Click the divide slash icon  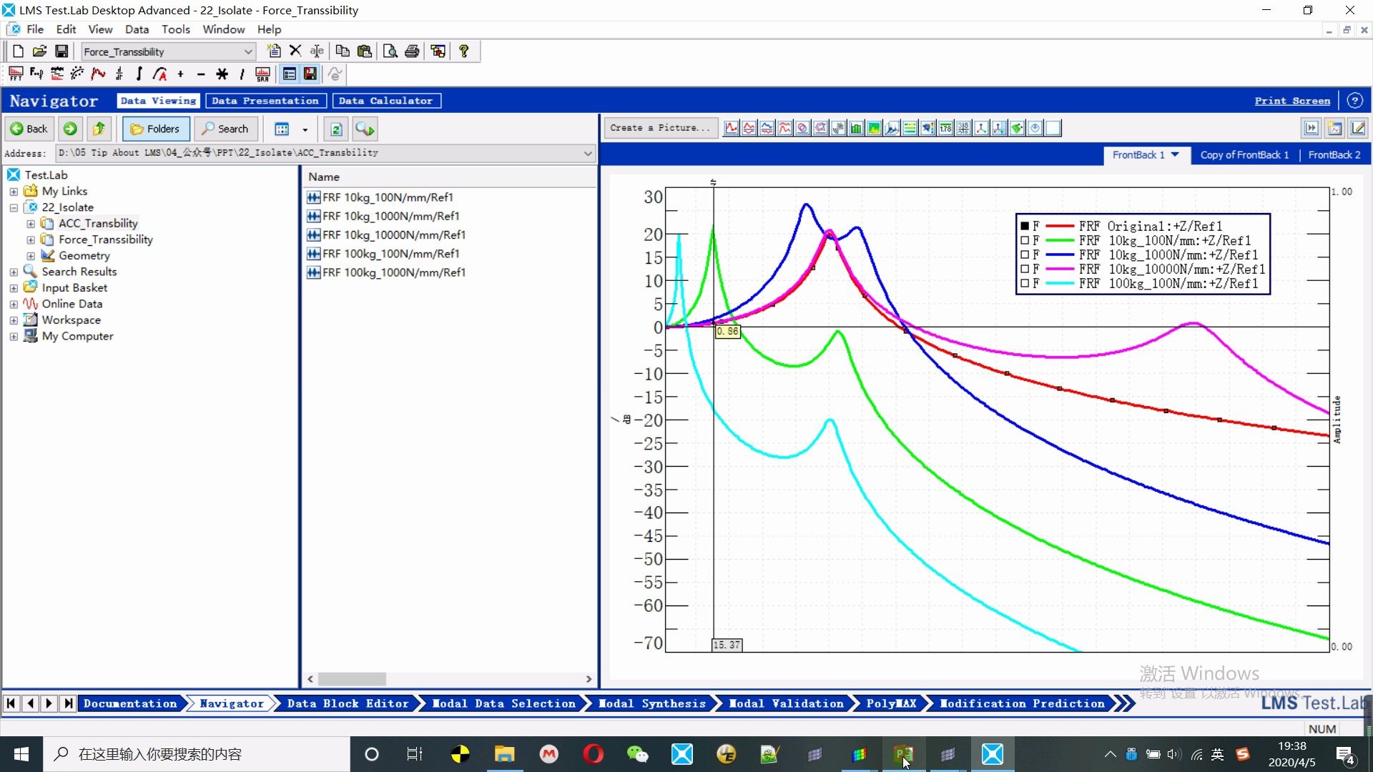pyautogui.click(x=242, y=74)
